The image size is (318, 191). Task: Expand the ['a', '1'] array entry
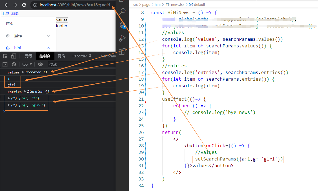[9, 98]
